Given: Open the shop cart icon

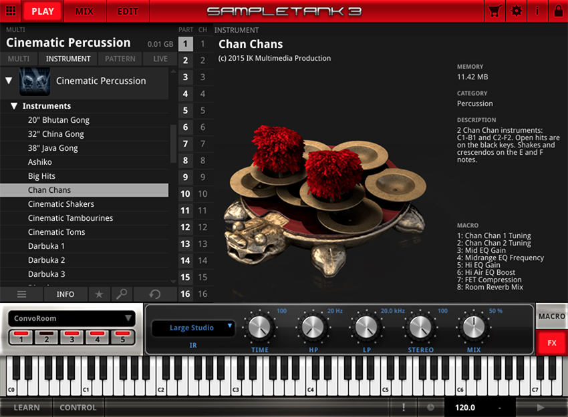Looking at the screenshot, I should click(x=494, y=11).
